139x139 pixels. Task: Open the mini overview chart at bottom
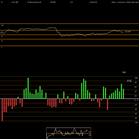tap(69, 133)
